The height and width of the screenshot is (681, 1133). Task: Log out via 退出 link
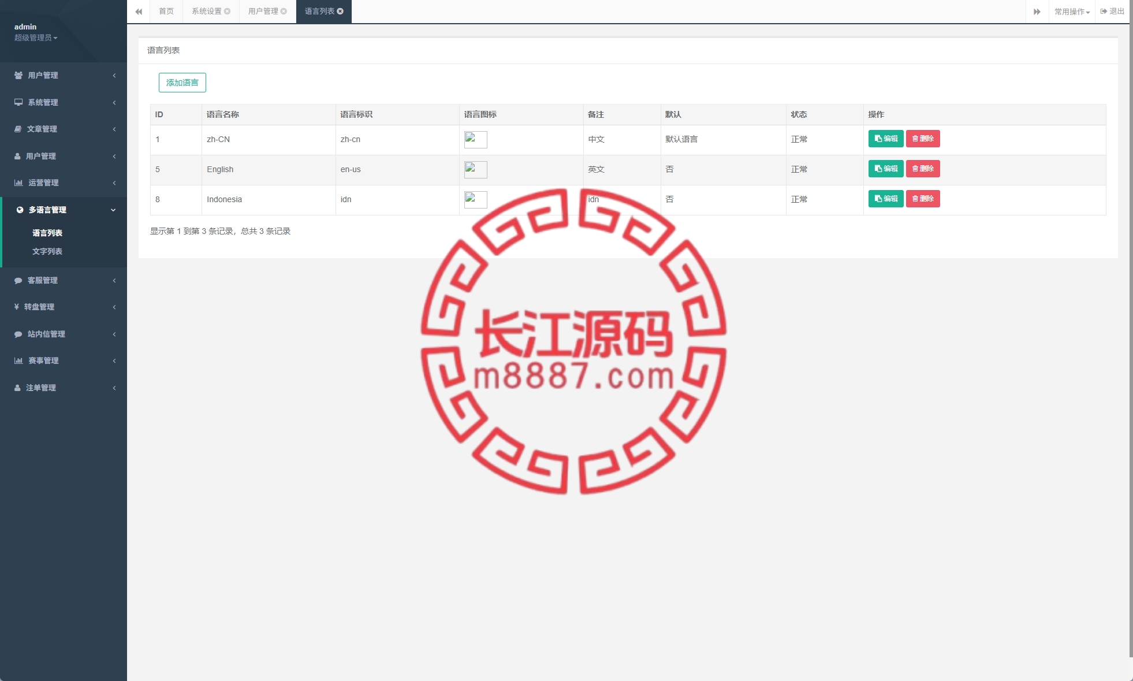pos(1112,11)
